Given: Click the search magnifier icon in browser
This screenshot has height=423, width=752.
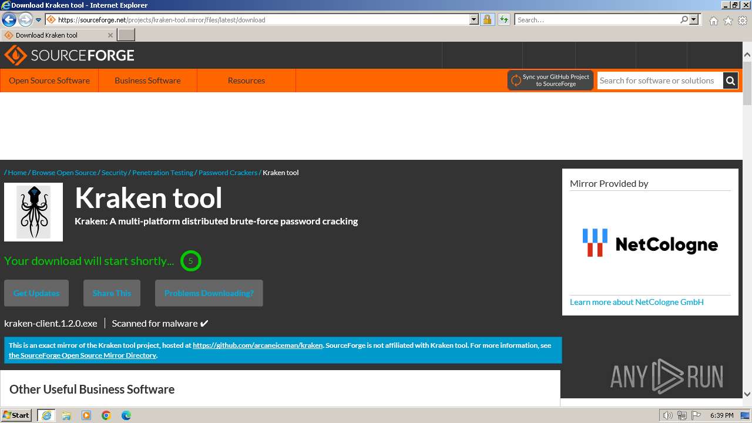Looking at the screenshot, I should [684, 19].
